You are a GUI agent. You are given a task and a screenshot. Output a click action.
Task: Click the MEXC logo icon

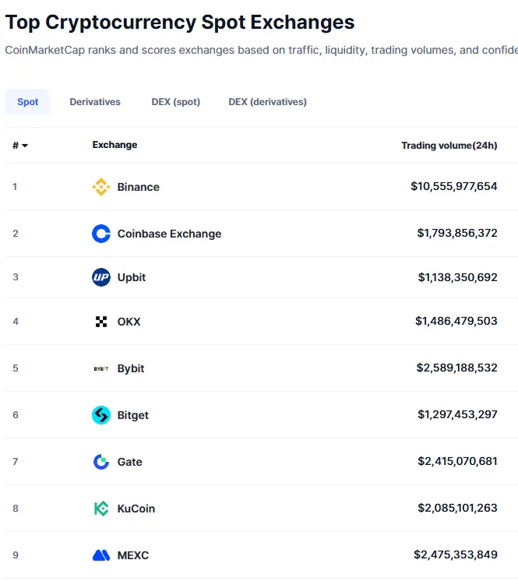pyautogui.click(x=101, y=555)
